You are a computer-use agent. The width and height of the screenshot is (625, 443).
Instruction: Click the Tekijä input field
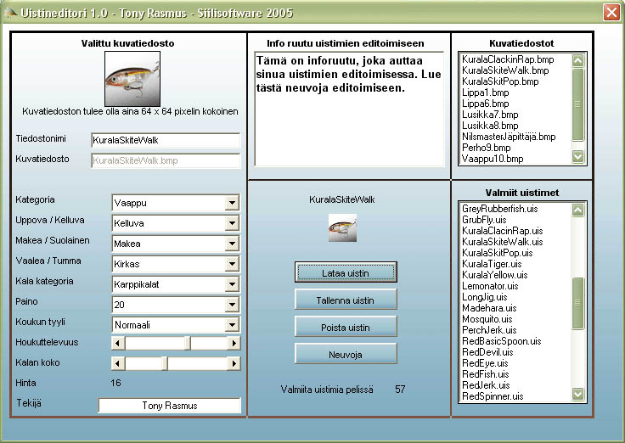[x=170, y=406]
